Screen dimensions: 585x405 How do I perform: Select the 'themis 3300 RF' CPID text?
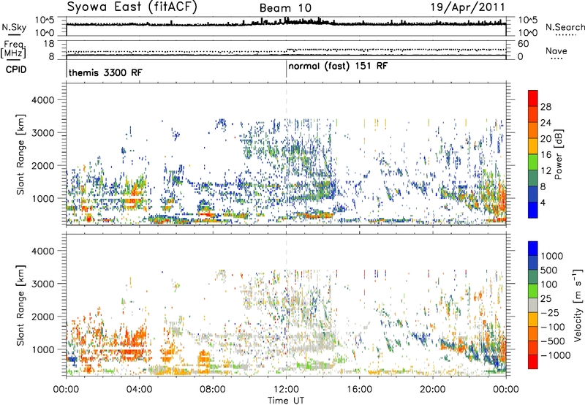coord(105,72)
